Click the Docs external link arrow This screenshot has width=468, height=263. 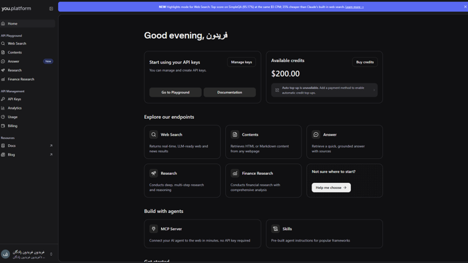click(51, 146)
